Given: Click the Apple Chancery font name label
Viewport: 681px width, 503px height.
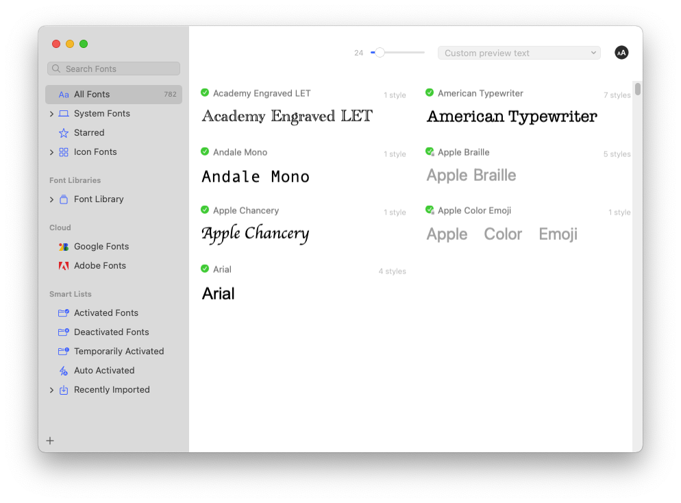Looking at the screenshot, I should [x=246, y=210].
